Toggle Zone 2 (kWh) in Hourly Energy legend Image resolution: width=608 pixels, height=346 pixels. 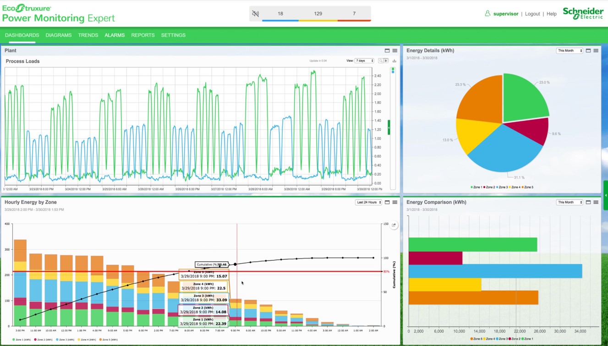coord(44,340)
